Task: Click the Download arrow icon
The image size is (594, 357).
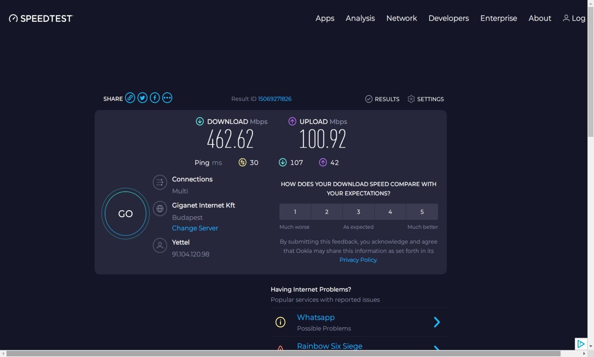Action: (x=200, y=122)
